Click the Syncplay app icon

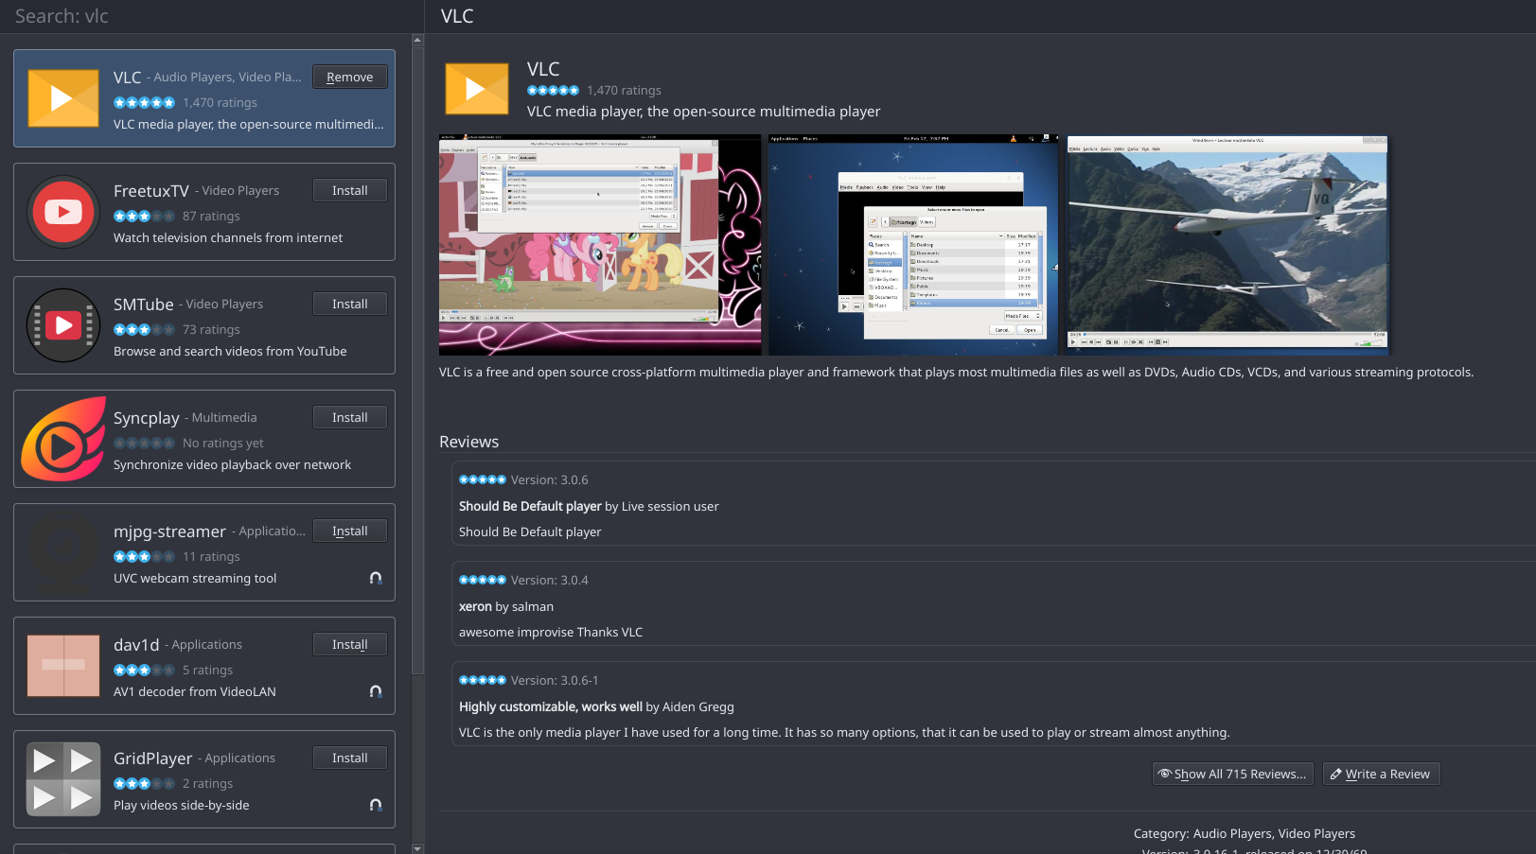pos(63,439)
